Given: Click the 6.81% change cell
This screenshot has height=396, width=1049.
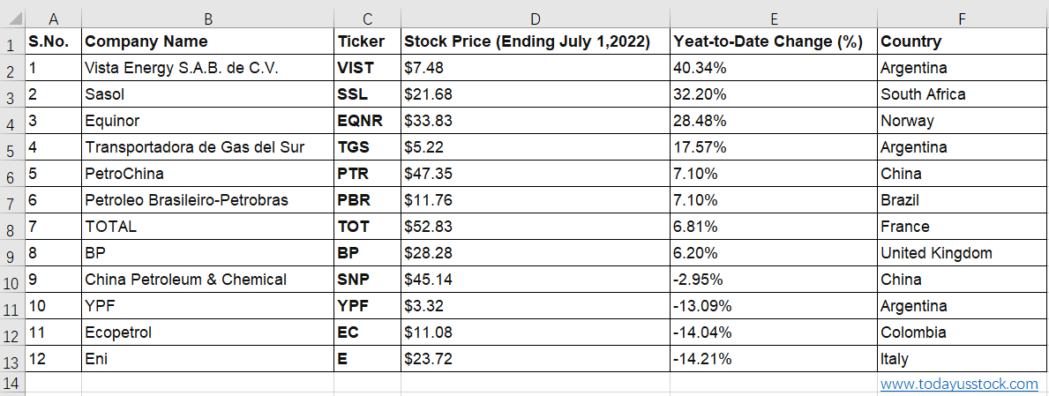Looking at the screenshot, I should click(x=774, y=226).
